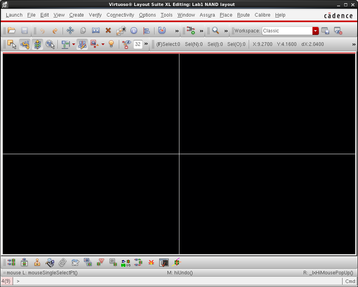
Task: Click the display levels field showing 32
Action: coord(138,44)
